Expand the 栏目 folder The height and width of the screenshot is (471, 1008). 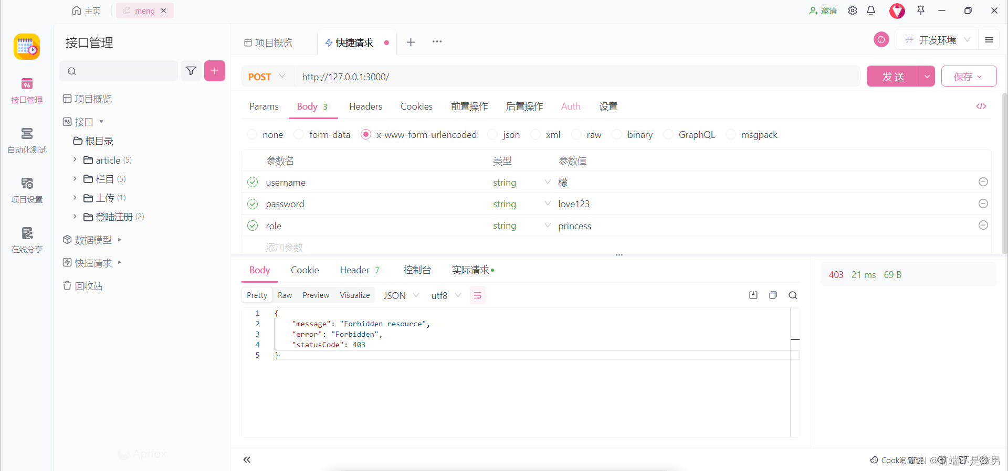[75, 178]
